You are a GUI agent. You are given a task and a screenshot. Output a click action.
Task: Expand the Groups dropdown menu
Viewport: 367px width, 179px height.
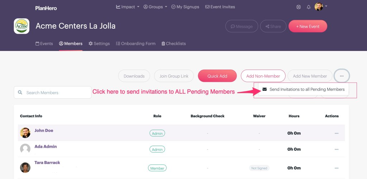coord(155,7)
